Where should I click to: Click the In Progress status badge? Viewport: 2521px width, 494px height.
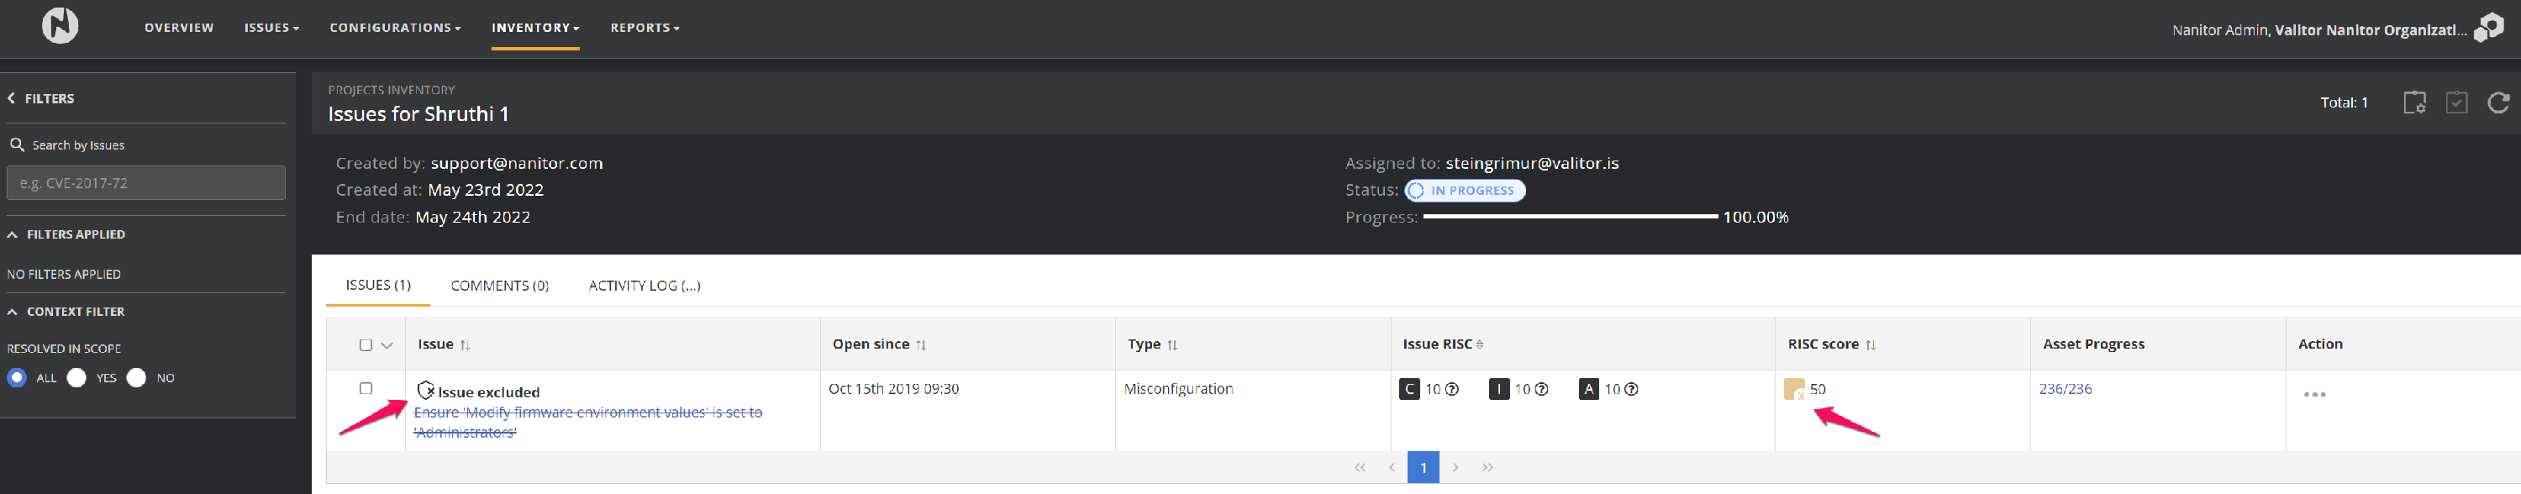coord(1464,191)
